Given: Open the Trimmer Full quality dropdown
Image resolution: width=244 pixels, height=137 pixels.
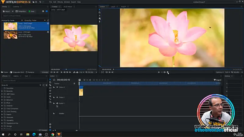Looking at the screenshot, I should tap(82, 72).
